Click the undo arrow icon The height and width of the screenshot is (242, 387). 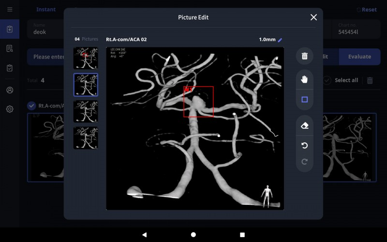pos(304,145)
